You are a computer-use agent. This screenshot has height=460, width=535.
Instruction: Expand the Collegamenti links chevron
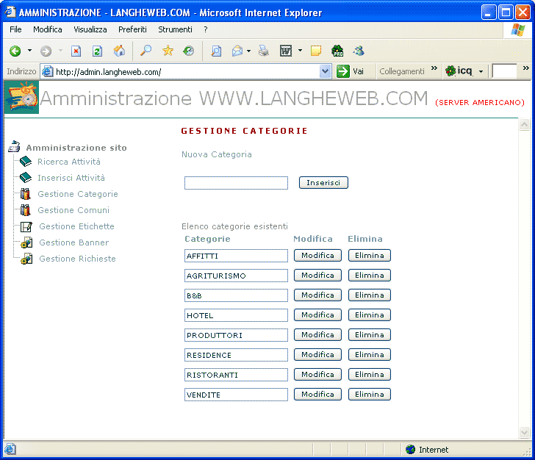pyautogui.click(x=434, y=68)
